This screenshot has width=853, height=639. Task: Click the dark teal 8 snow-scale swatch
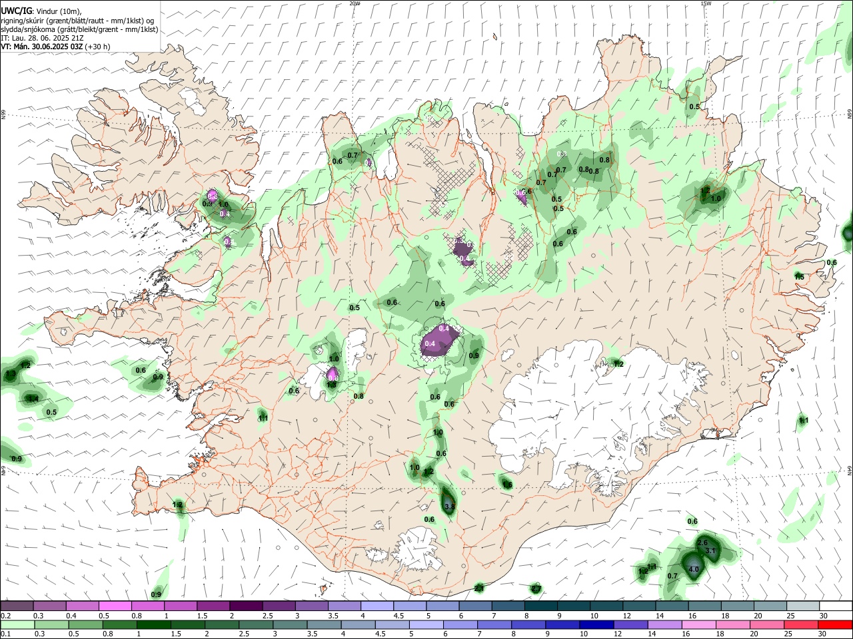click(540, 606)
